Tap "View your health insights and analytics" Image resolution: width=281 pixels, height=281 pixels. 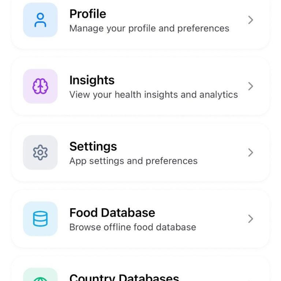point(154,95)
